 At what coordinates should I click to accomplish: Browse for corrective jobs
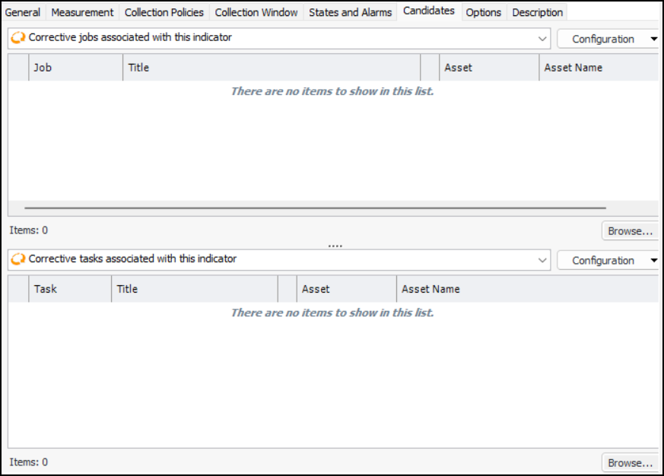(630, 231)
